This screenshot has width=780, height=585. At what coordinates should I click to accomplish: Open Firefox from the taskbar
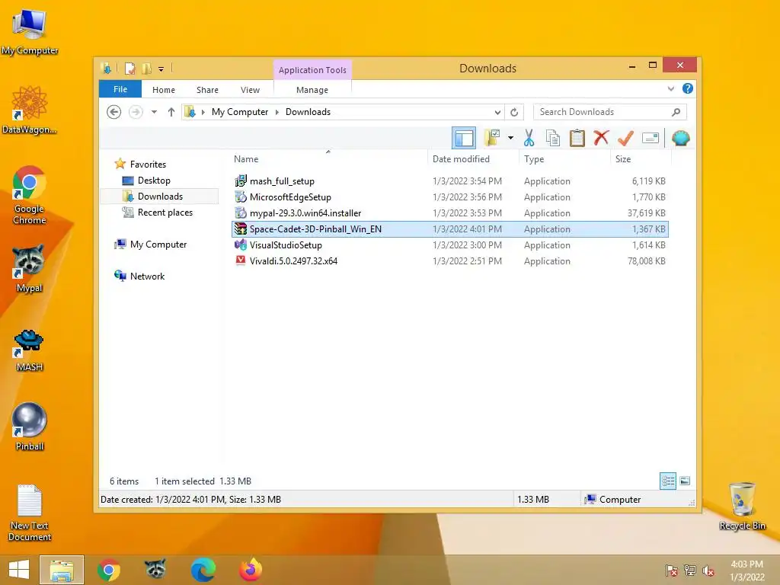click(250, 570)
